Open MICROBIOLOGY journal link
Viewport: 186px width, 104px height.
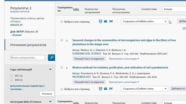coord(81,77)
